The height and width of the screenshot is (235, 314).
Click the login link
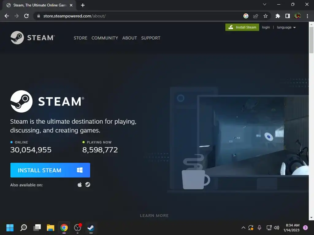(266, 27)
